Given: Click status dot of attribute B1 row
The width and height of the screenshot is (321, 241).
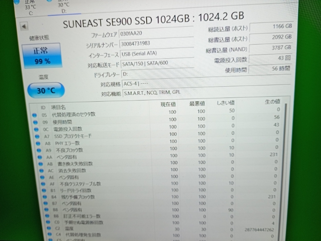Looking at the screenshot, I should 44,191.
